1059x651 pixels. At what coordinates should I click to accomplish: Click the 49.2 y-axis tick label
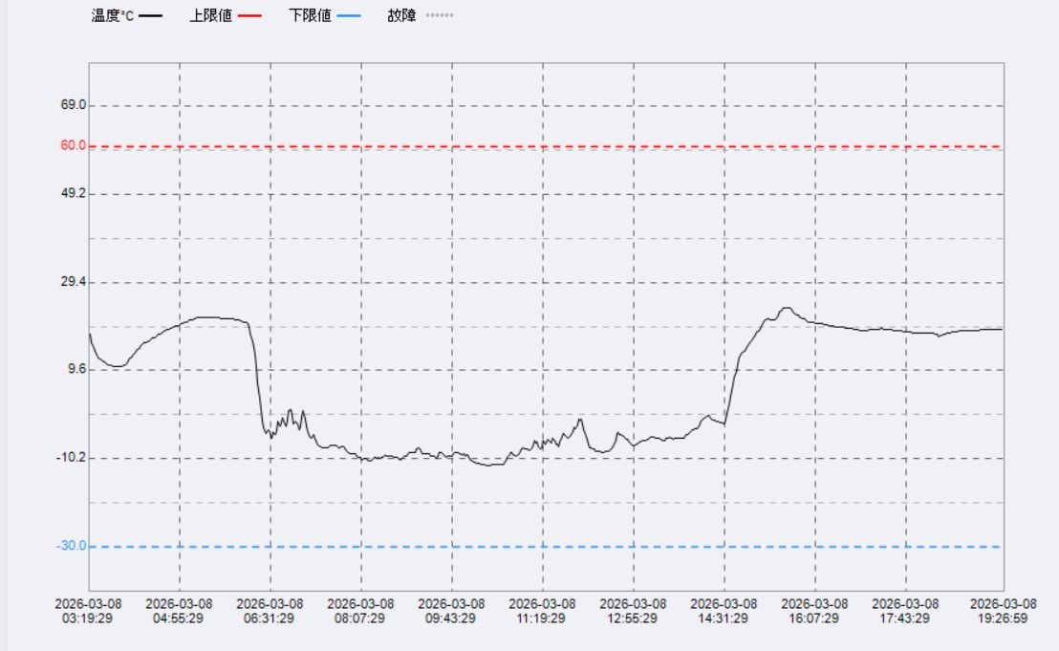point(73,193)
